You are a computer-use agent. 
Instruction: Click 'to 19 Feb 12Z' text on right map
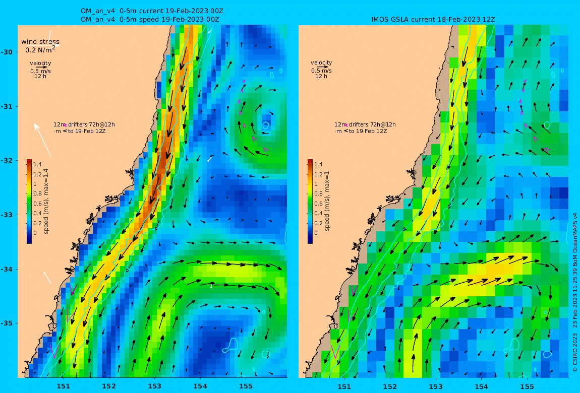pyautogui.click(x=368, y=131)
